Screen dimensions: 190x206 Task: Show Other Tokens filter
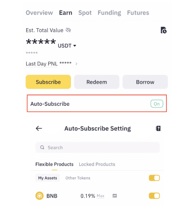tap(78, 178)
